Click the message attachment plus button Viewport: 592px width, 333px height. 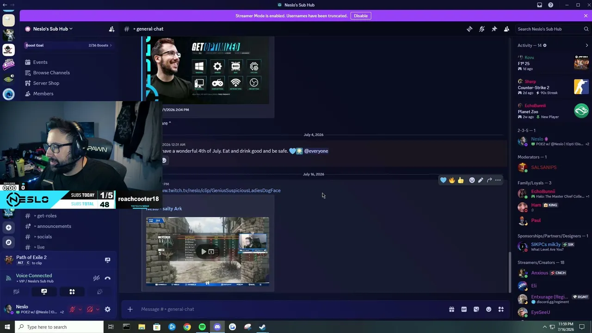click(130, 309)
